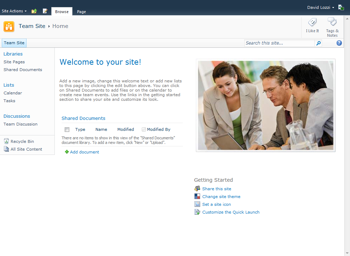The image size is (350, 256).
Task: Click the Edit page icon
Action: point(45,11)
